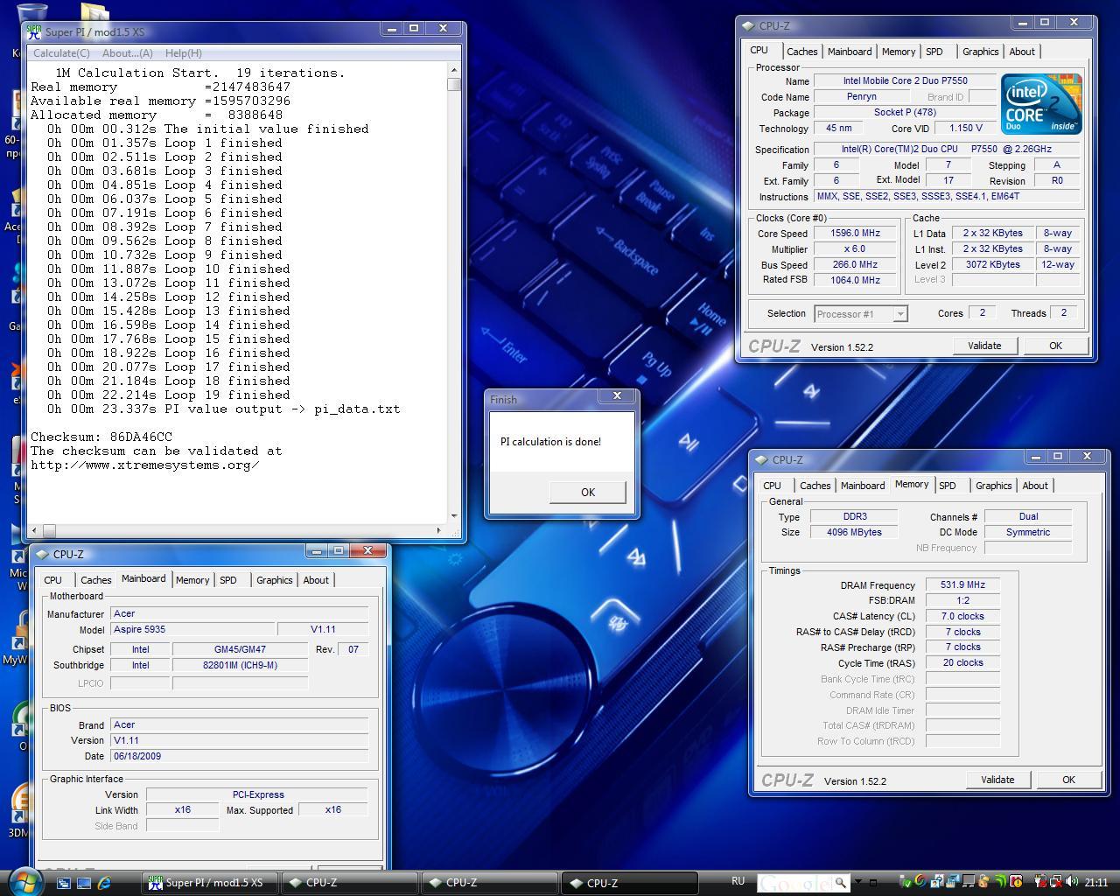Viewport: 1120px width, 896px height.
Task: Click OK in the Finish dialog
Action: click(587, 493)
